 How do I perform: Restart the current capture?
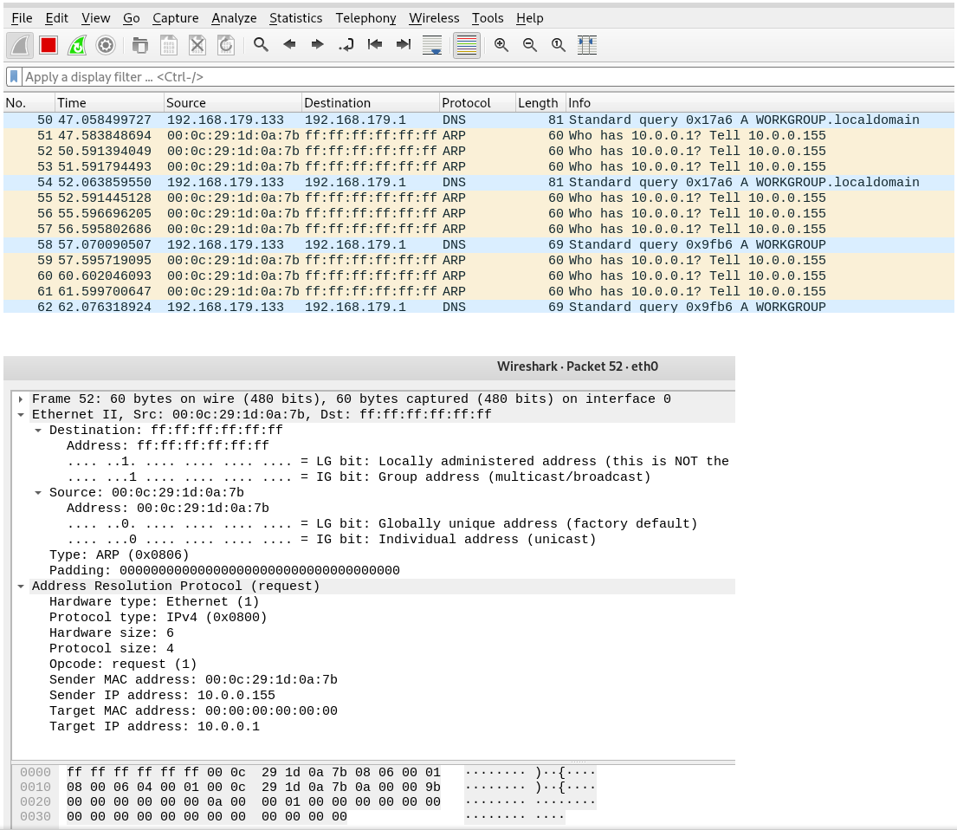tap(77, 45)
